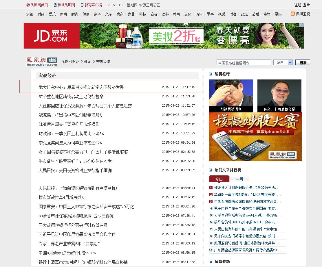Viewport: 322px width, 267px height.
Task: Open the 财经 channel in the top navigation
Action: (x=41, y=14)
